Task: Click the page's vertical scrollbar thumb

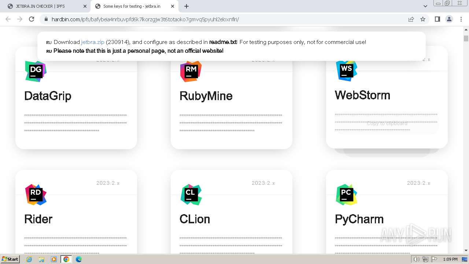Action: 466,38
